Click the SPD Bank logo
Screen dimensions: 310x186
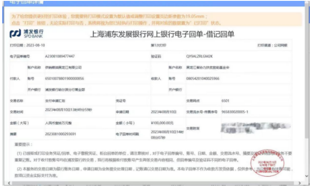coord(26,33)
